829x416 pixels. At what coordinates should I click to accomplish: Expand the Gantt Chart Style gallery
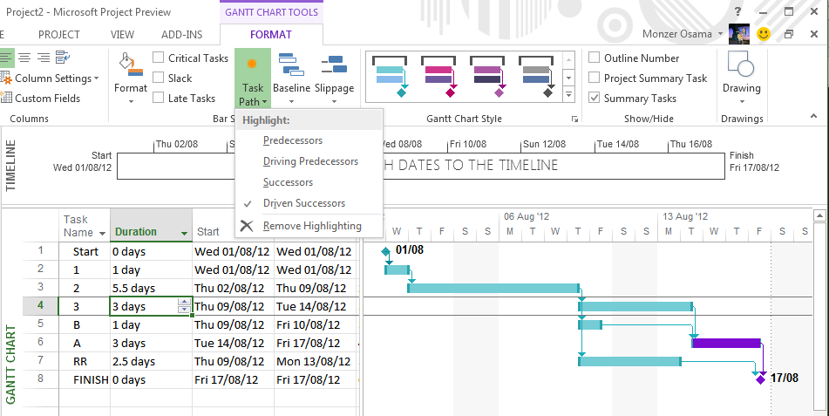[x=569, y=94]
